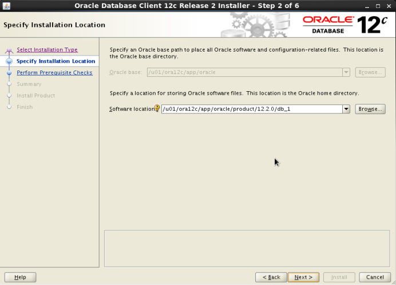The height and width of the screenshot is (285, 396).
Task: Click the disabled Oracle base dropdown arrow
Action: 346,72
